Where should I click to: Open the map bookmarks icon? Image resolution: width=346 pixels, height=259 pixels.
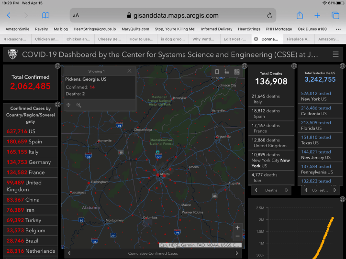point(217,72)
